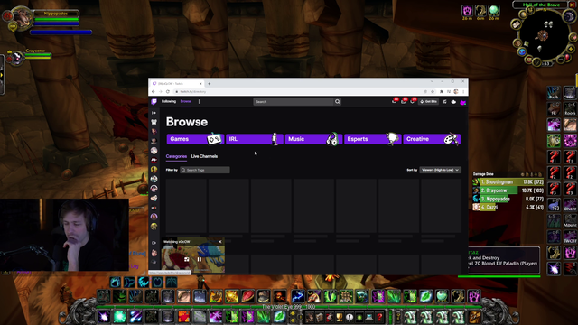The image size is (578, 325).
Task: Click the Nippopados green health bar
Action: point(56,19)
